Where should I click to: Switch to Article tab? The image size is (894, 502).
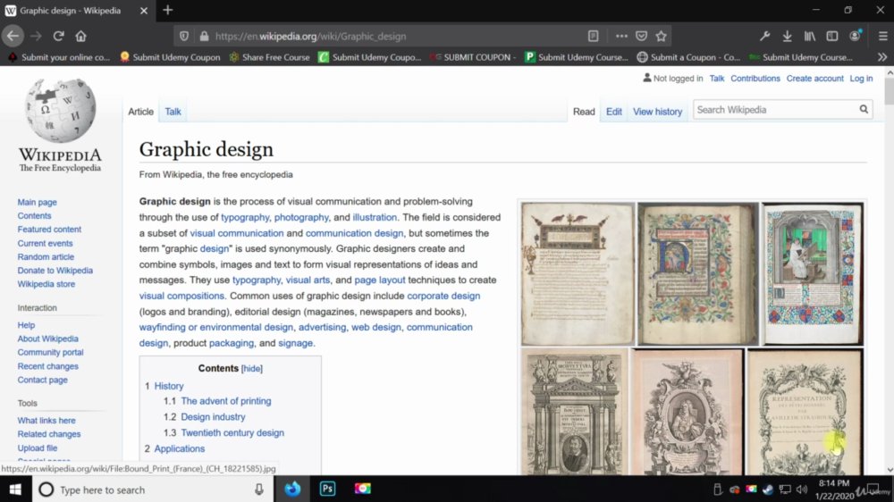(141, 112)
